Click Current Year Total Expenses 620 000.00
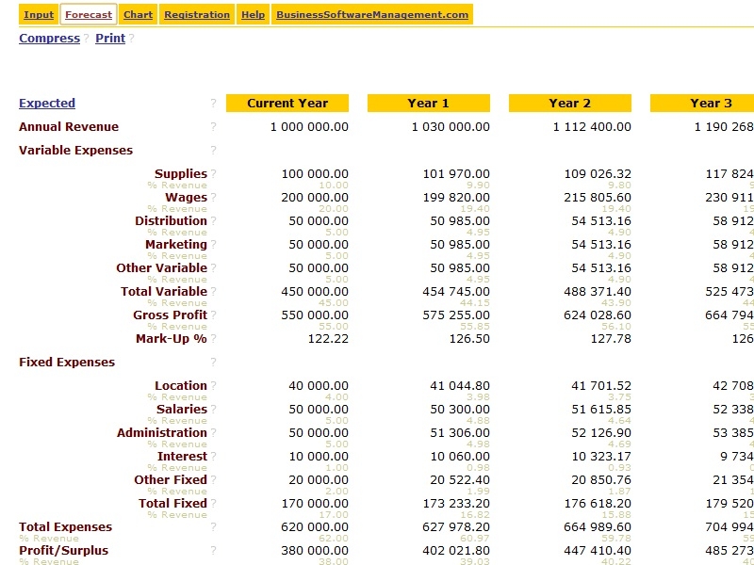The width and height of the screenshot is (754, 565). tap(315, 527)
